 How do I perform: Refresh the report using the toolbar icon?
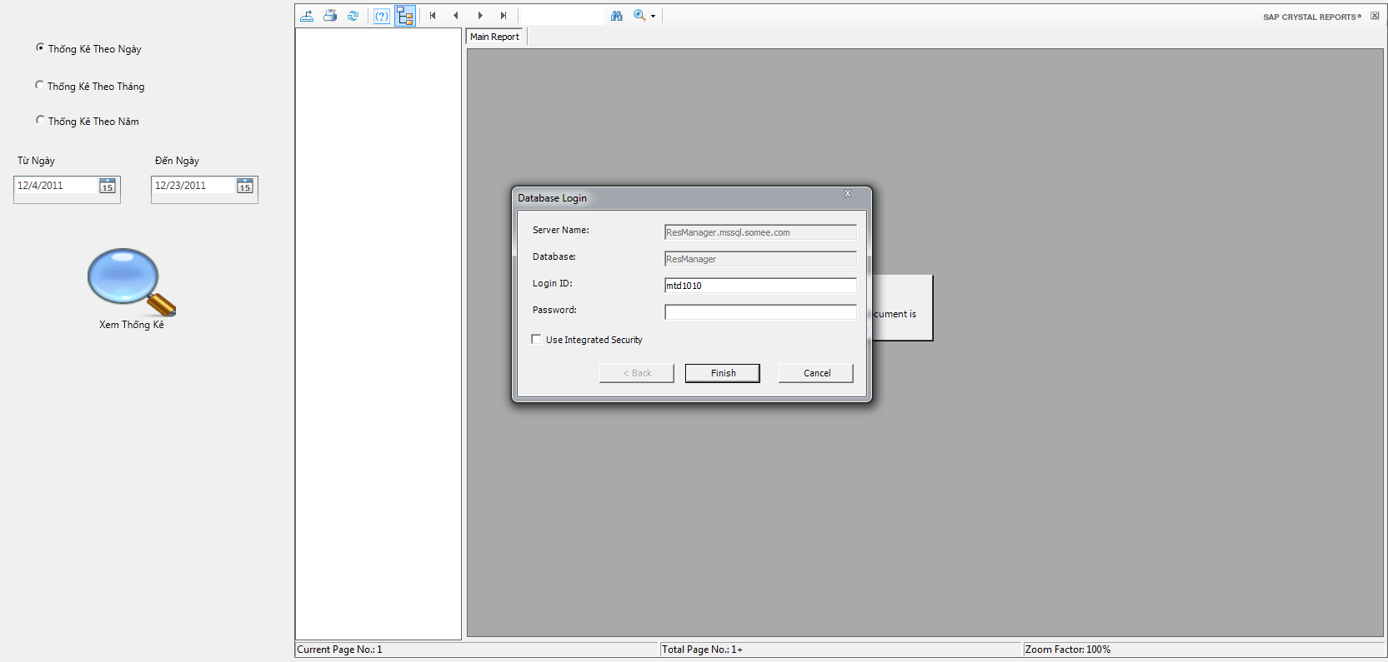[353, 16]
